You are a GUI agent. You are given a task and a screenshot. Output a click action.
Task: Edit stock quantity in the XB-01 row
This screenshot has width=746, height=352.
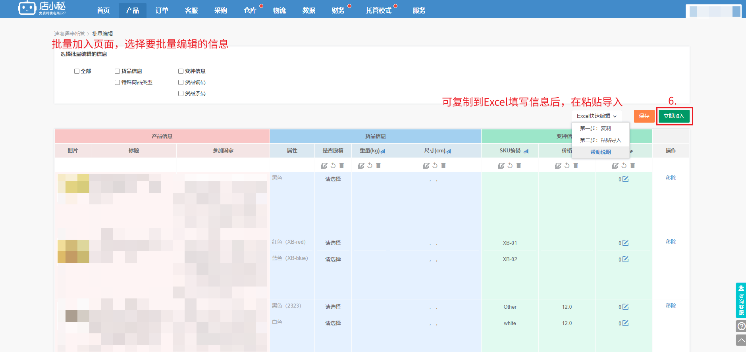(x=625, y=243)
